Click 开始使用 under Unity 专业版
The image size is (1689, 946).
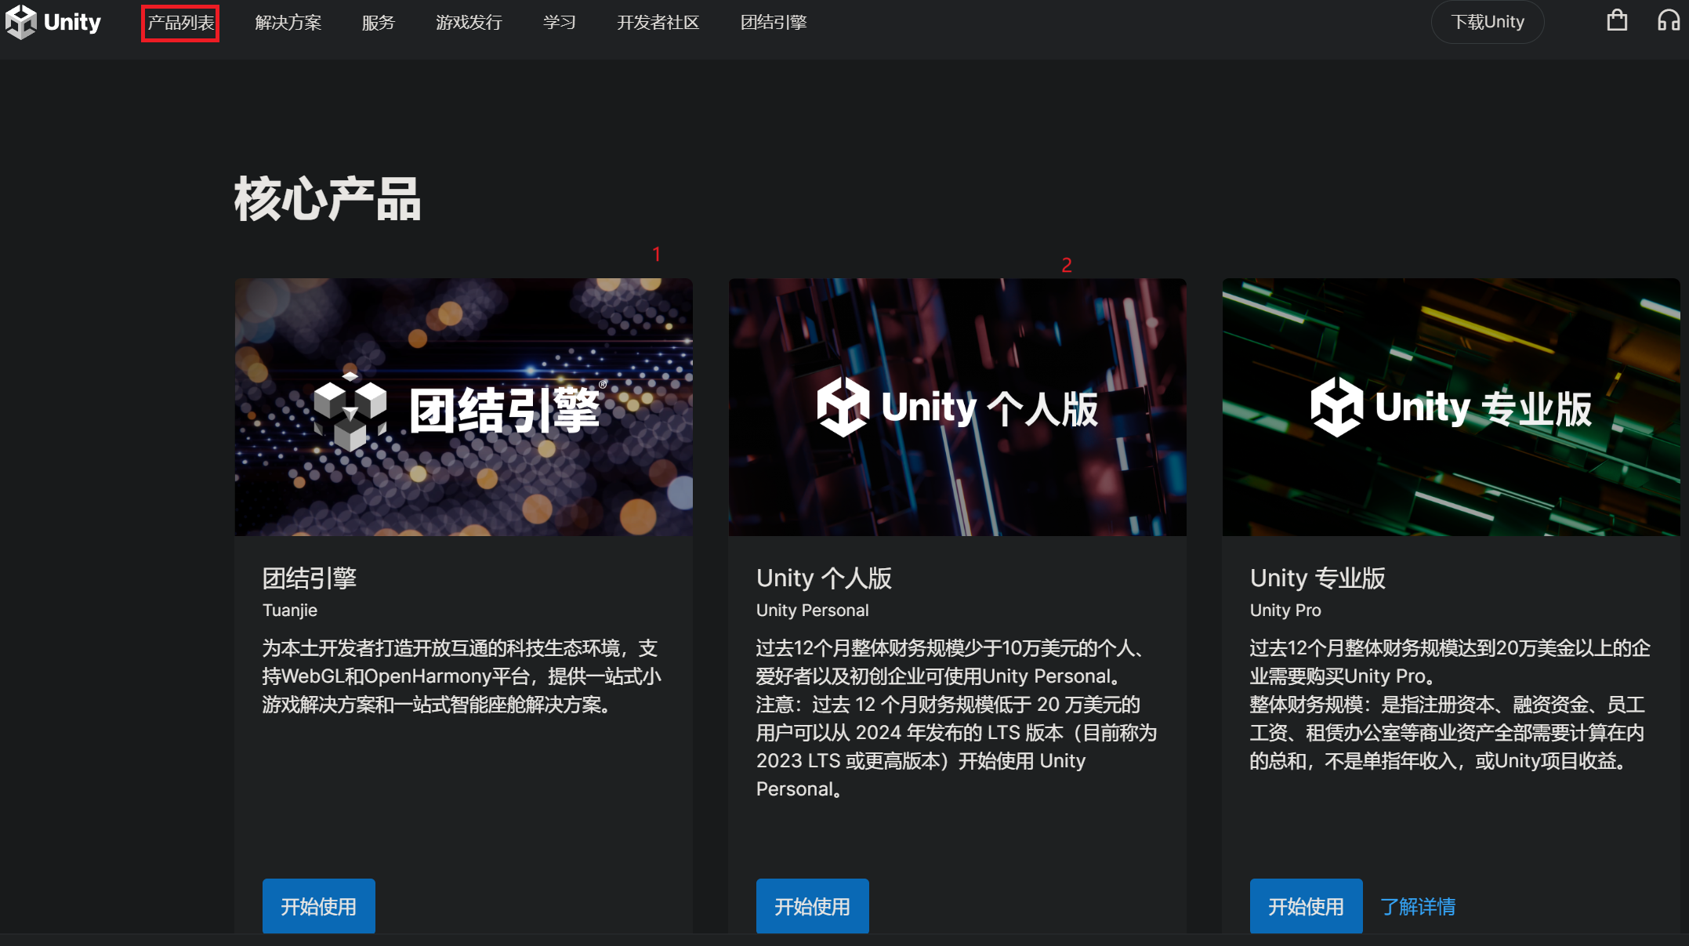pyautogui.click(x=1306, y=906)
